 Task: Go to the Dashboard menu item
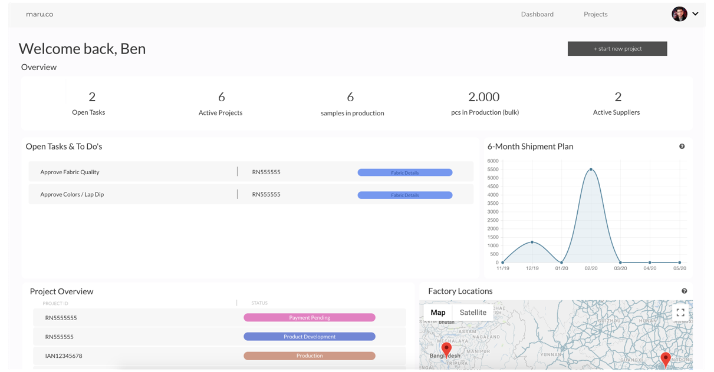[x=537, y=14]
